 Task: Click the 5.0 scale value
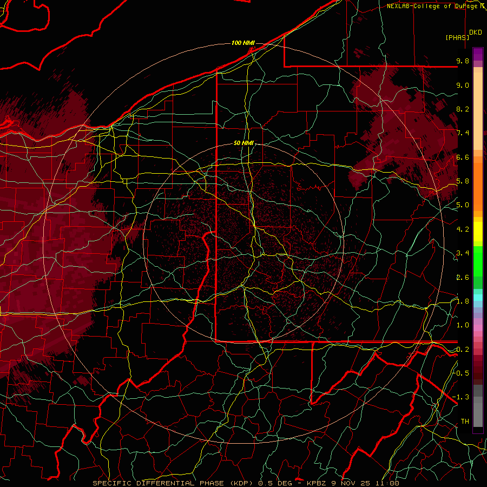click(463, 205)
